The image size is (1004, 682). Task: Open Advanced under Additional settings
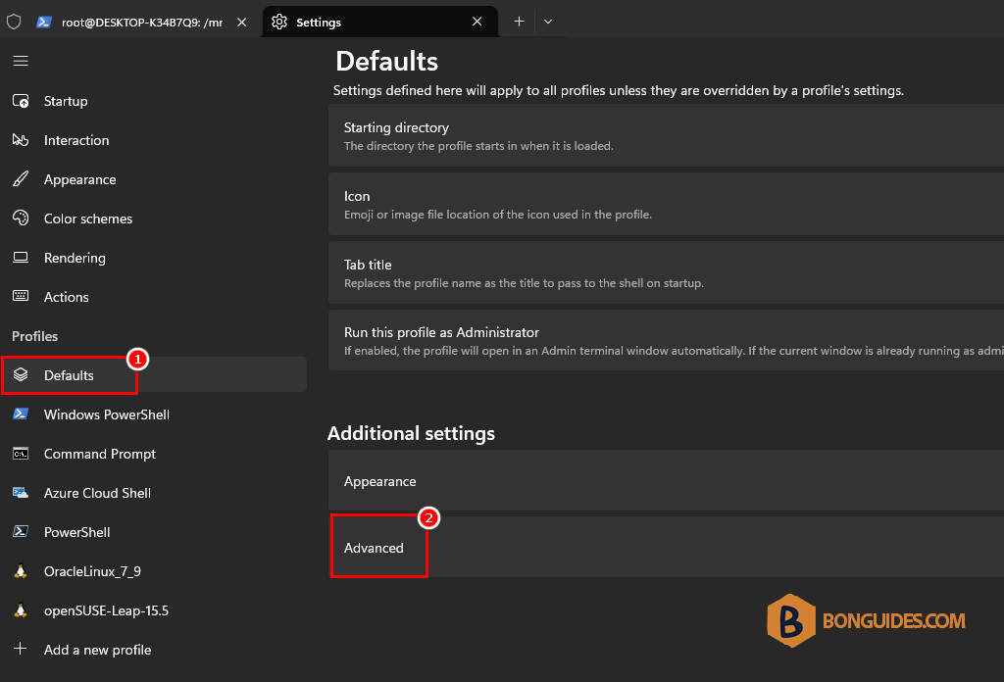666,547
